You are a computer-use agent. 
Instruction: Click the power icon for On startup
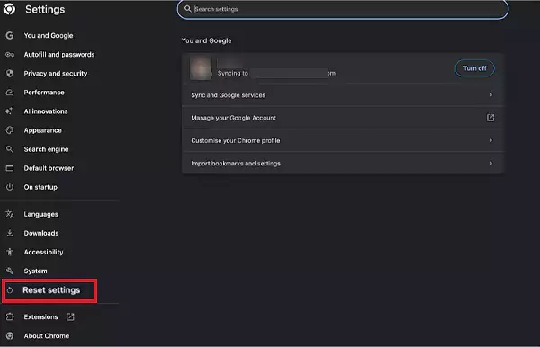[x=10, y=187]
